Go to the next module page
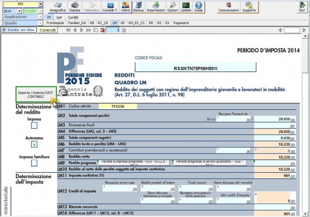This screenshot has height=217, width=310. [x=81, y=30]
